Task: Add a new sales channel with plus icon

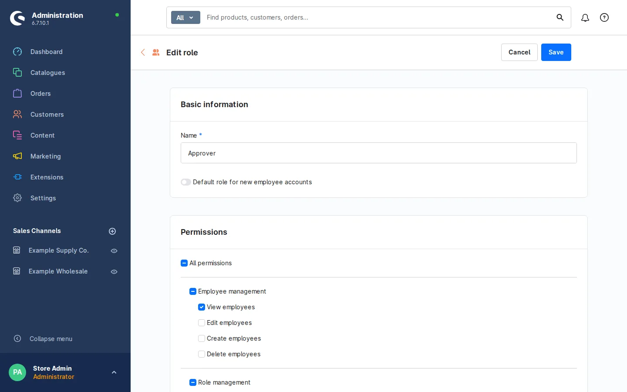Action: click(112, 231)
